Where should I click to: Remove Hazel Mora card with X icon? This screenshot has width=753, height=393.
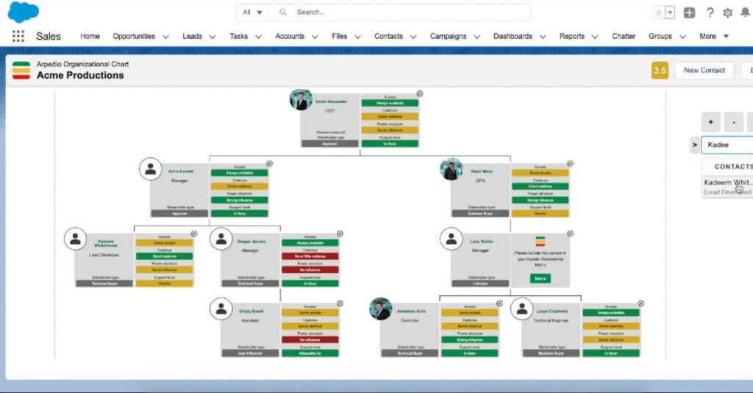pos(570,164)
